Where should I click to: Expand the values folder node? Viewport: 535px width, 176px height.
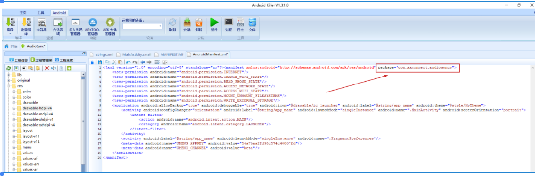tap(14, 153)
